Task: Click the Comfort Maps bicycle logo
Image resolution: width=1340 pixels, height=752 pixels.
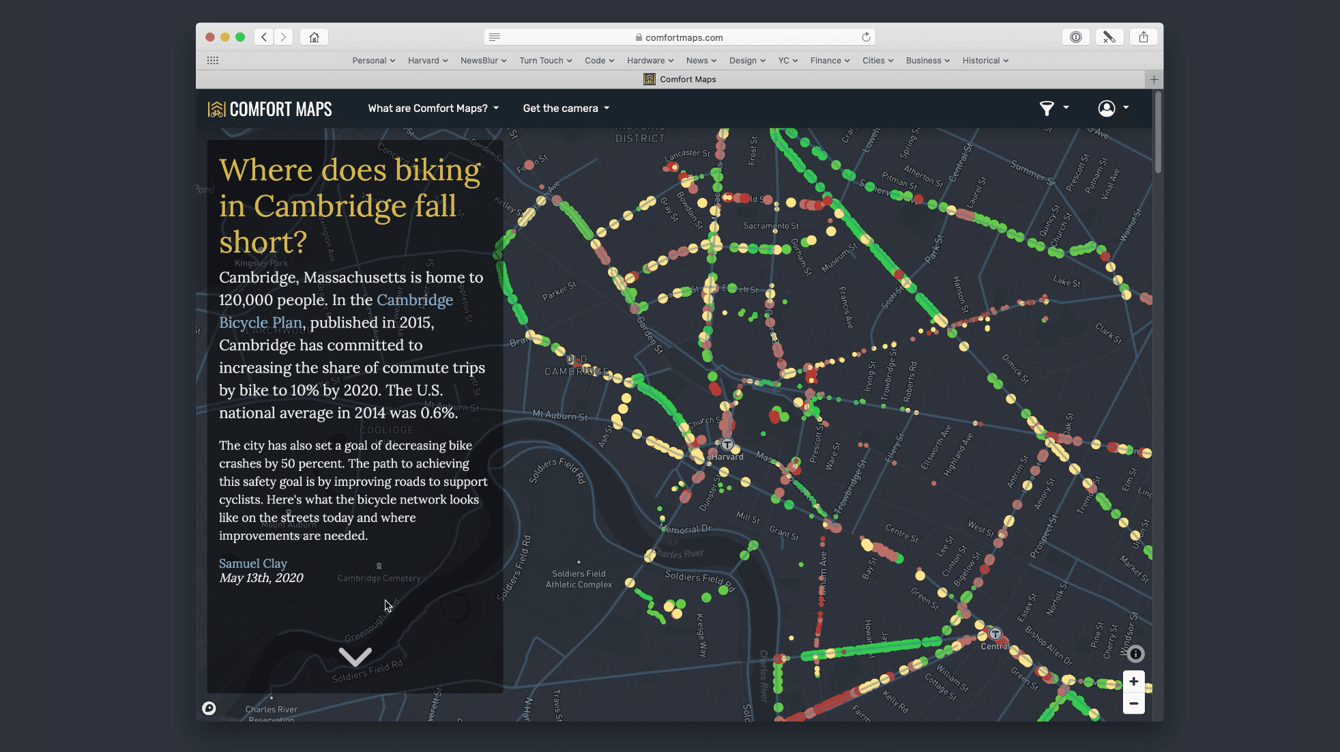Action: [x=215, y=108]
